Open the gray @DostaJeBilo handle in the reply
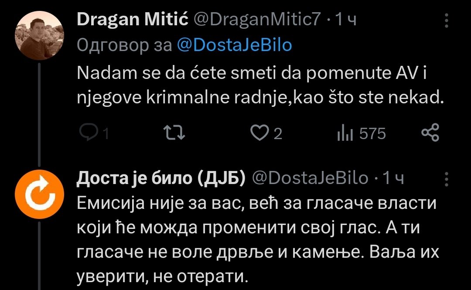The image size is (471, 290). click(311, 178)
